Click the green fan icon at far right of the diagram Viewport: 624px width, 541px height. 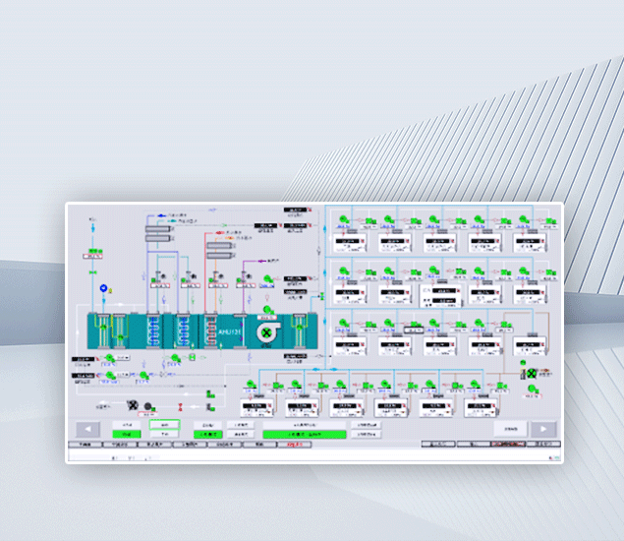pyautogui.click(x=532, y=374)
